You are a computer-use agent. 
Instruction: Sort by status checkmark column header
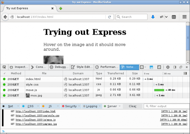pyautogui.click(x=5, y=73)
